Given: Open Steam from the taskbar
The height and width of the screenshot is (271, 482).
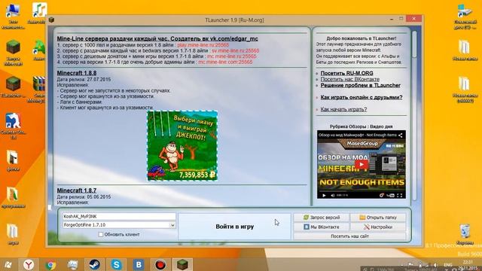Looking at the screenshot, I should [x=94, y=264].
